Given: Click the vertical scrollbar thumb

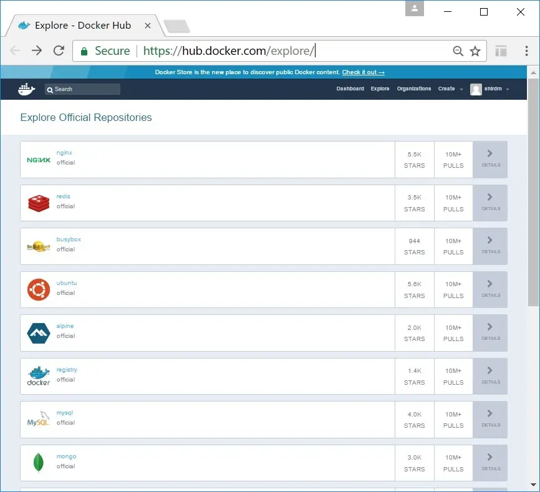Looking at the screenshot, I should (534, 192).
